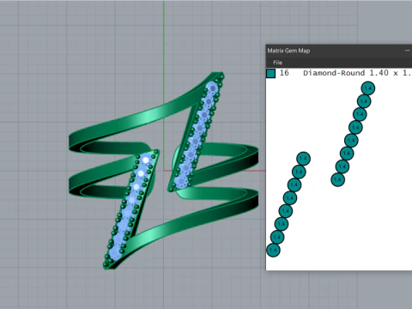Open the File menu in Matrix Gem Map
The height and width of the screenshot is (309, 412).
click(x=277, y=63)
